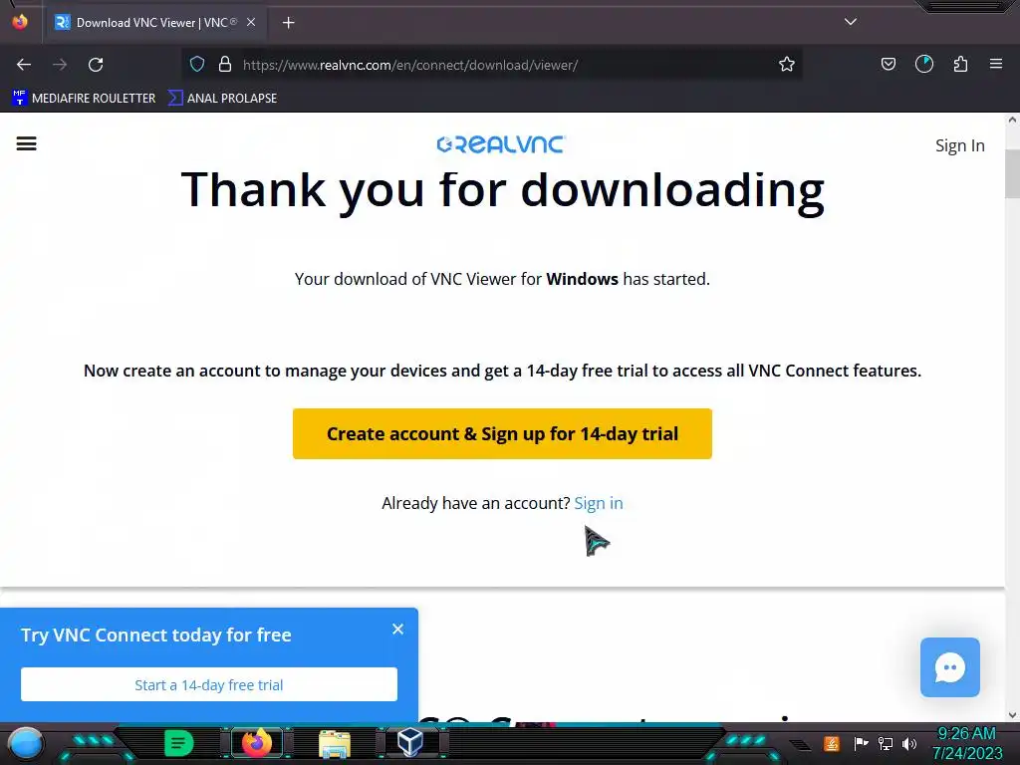Viewport: 1020px width, 765px height.
Task: Click the page vertical scrollbar thumb
Action: click(1012, 173)
